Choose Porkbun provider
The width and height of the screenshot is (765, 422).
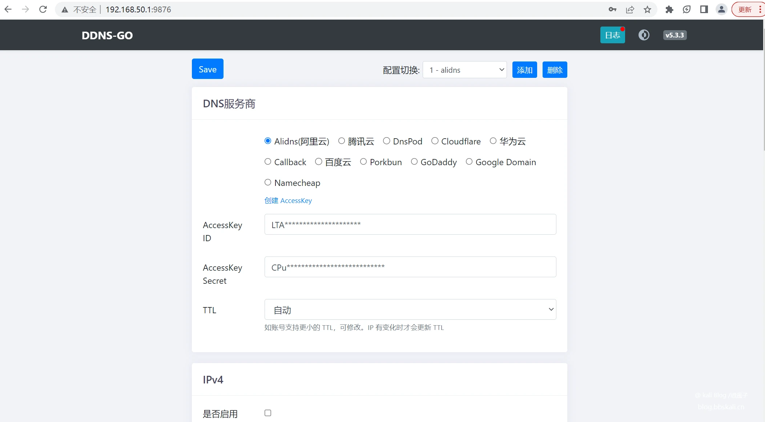[x=363, y=162]
